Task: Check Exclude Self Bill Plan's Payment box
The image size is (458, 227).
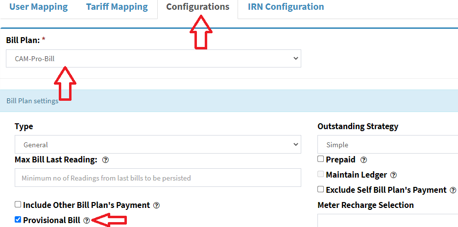Action: point(321,189)
